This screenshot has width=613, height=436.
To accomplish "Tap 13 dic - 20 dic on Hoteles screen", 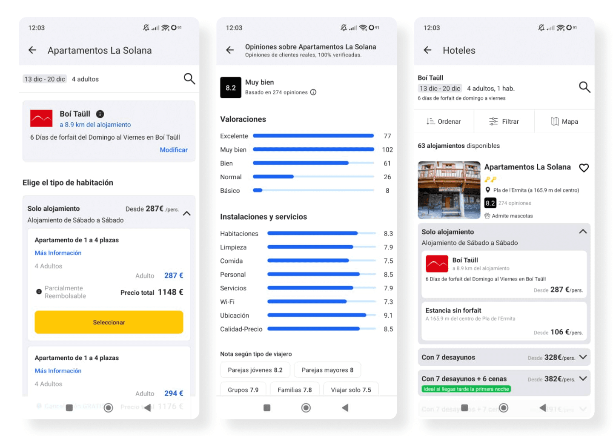I will point(440,89).
